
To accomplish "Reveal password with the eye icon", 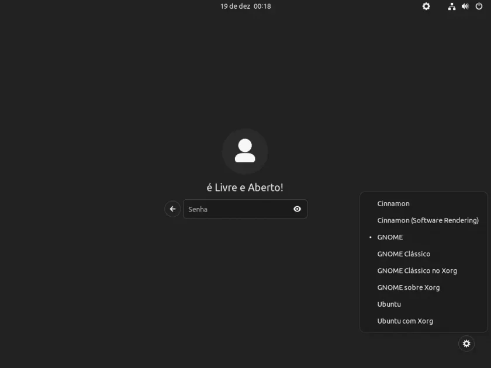I will click(297, 209).
